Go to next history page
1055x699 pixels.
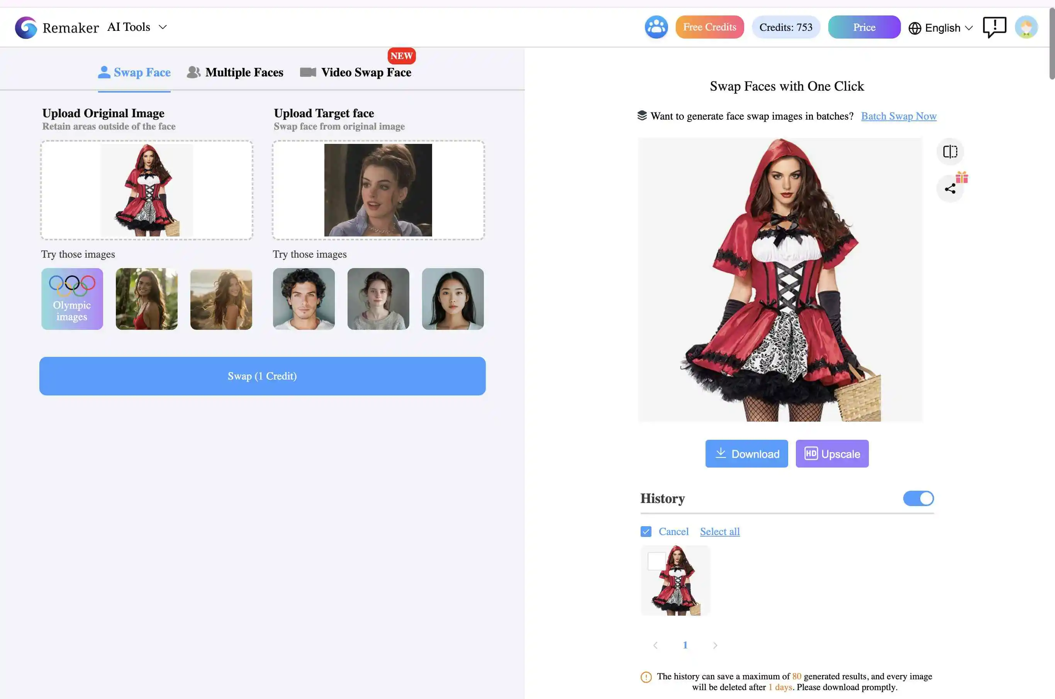click(715, 645)
